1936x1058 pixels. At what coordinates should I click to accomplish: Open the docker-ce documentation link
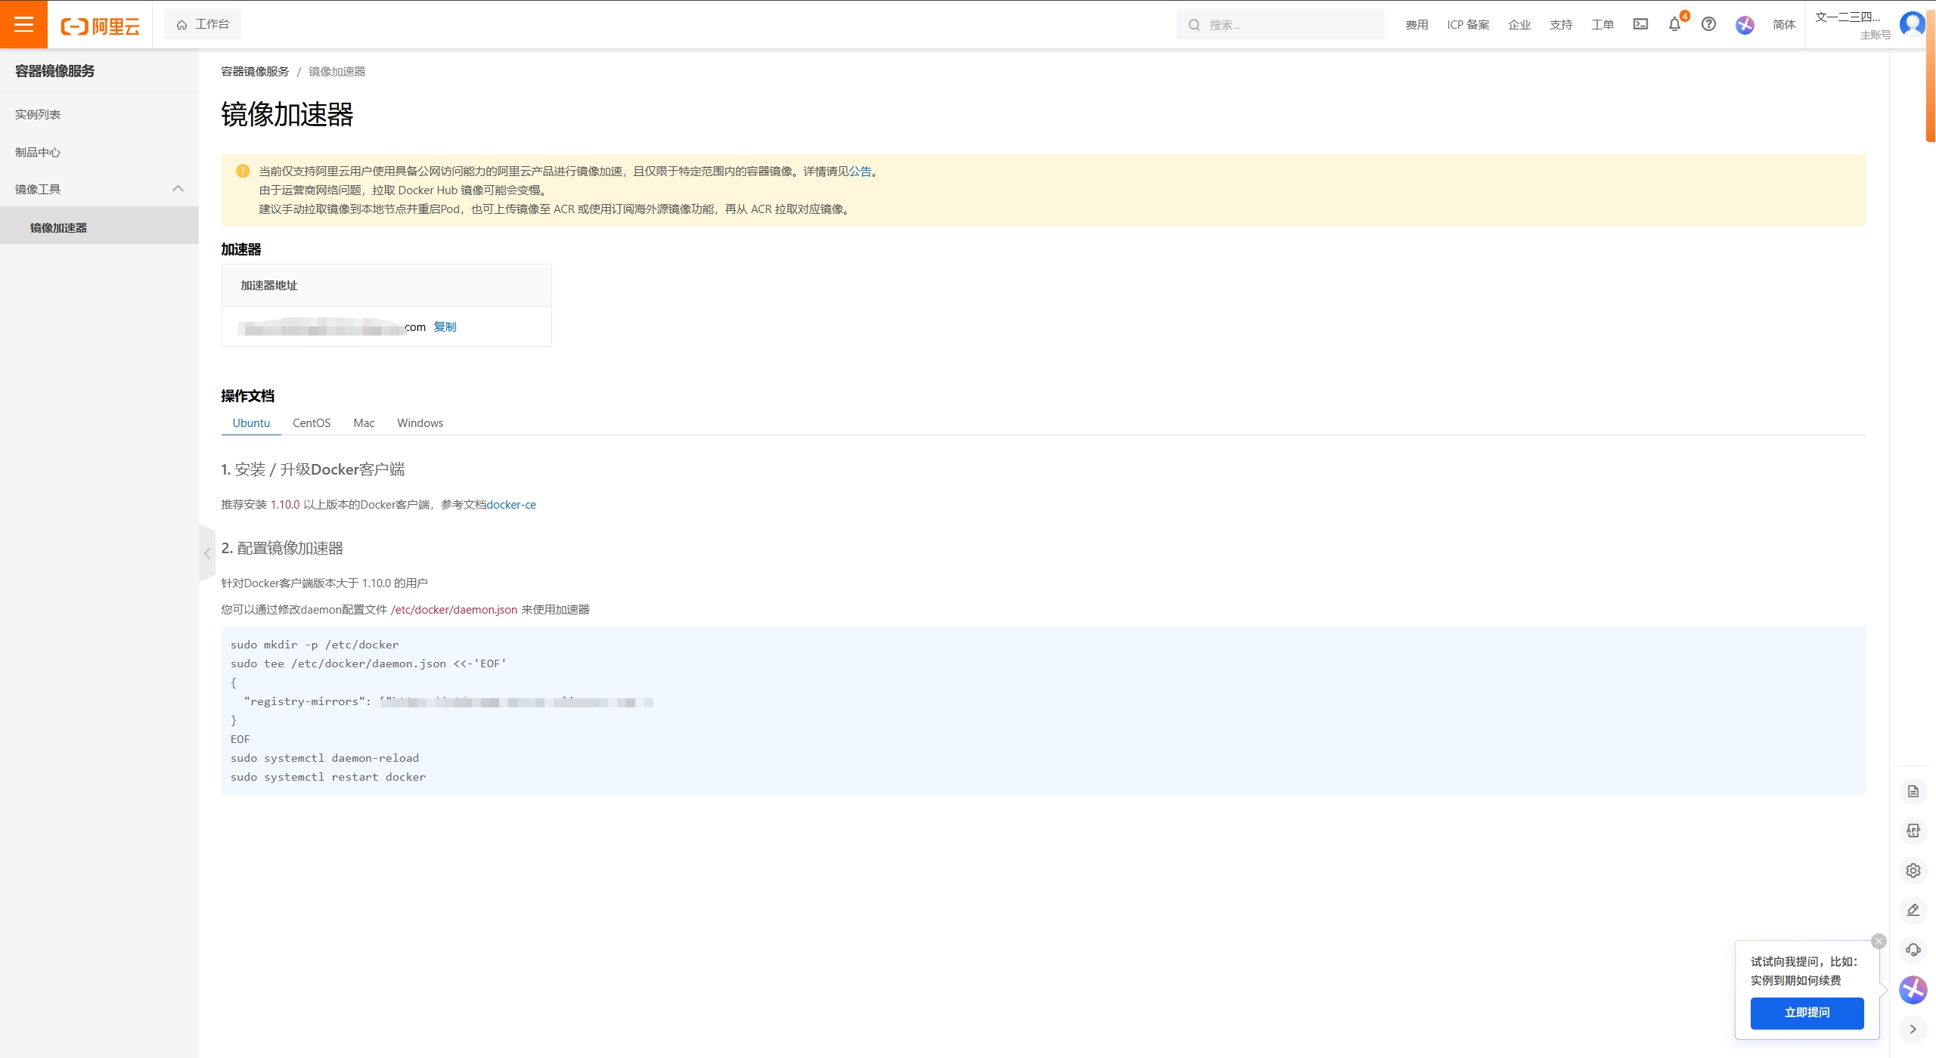(511, 504)
